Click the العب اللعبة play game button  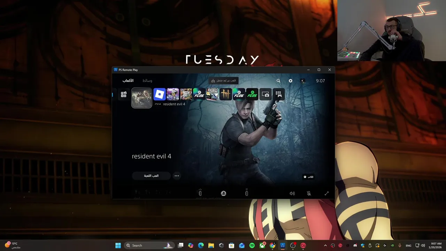(x=151, y=176)
